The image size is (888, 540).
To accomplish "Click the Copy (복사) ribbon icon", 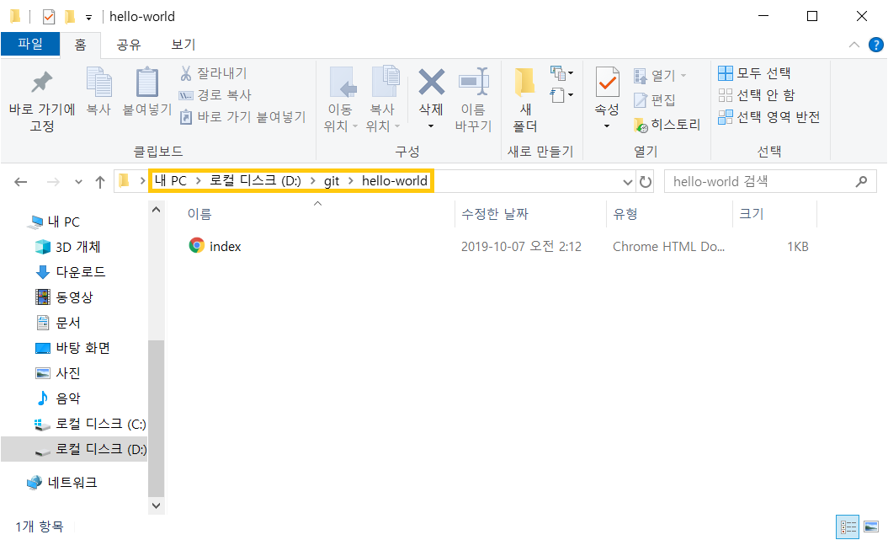I will click(x=98, y=83).
